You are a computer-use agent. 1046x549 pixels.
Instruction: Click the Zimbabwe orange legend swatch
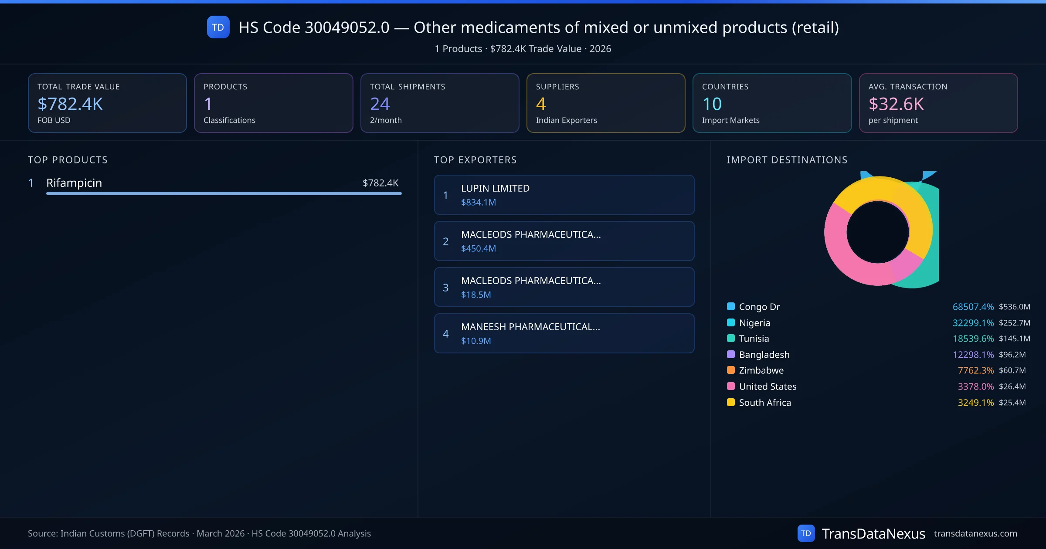[x=731, y=370]
